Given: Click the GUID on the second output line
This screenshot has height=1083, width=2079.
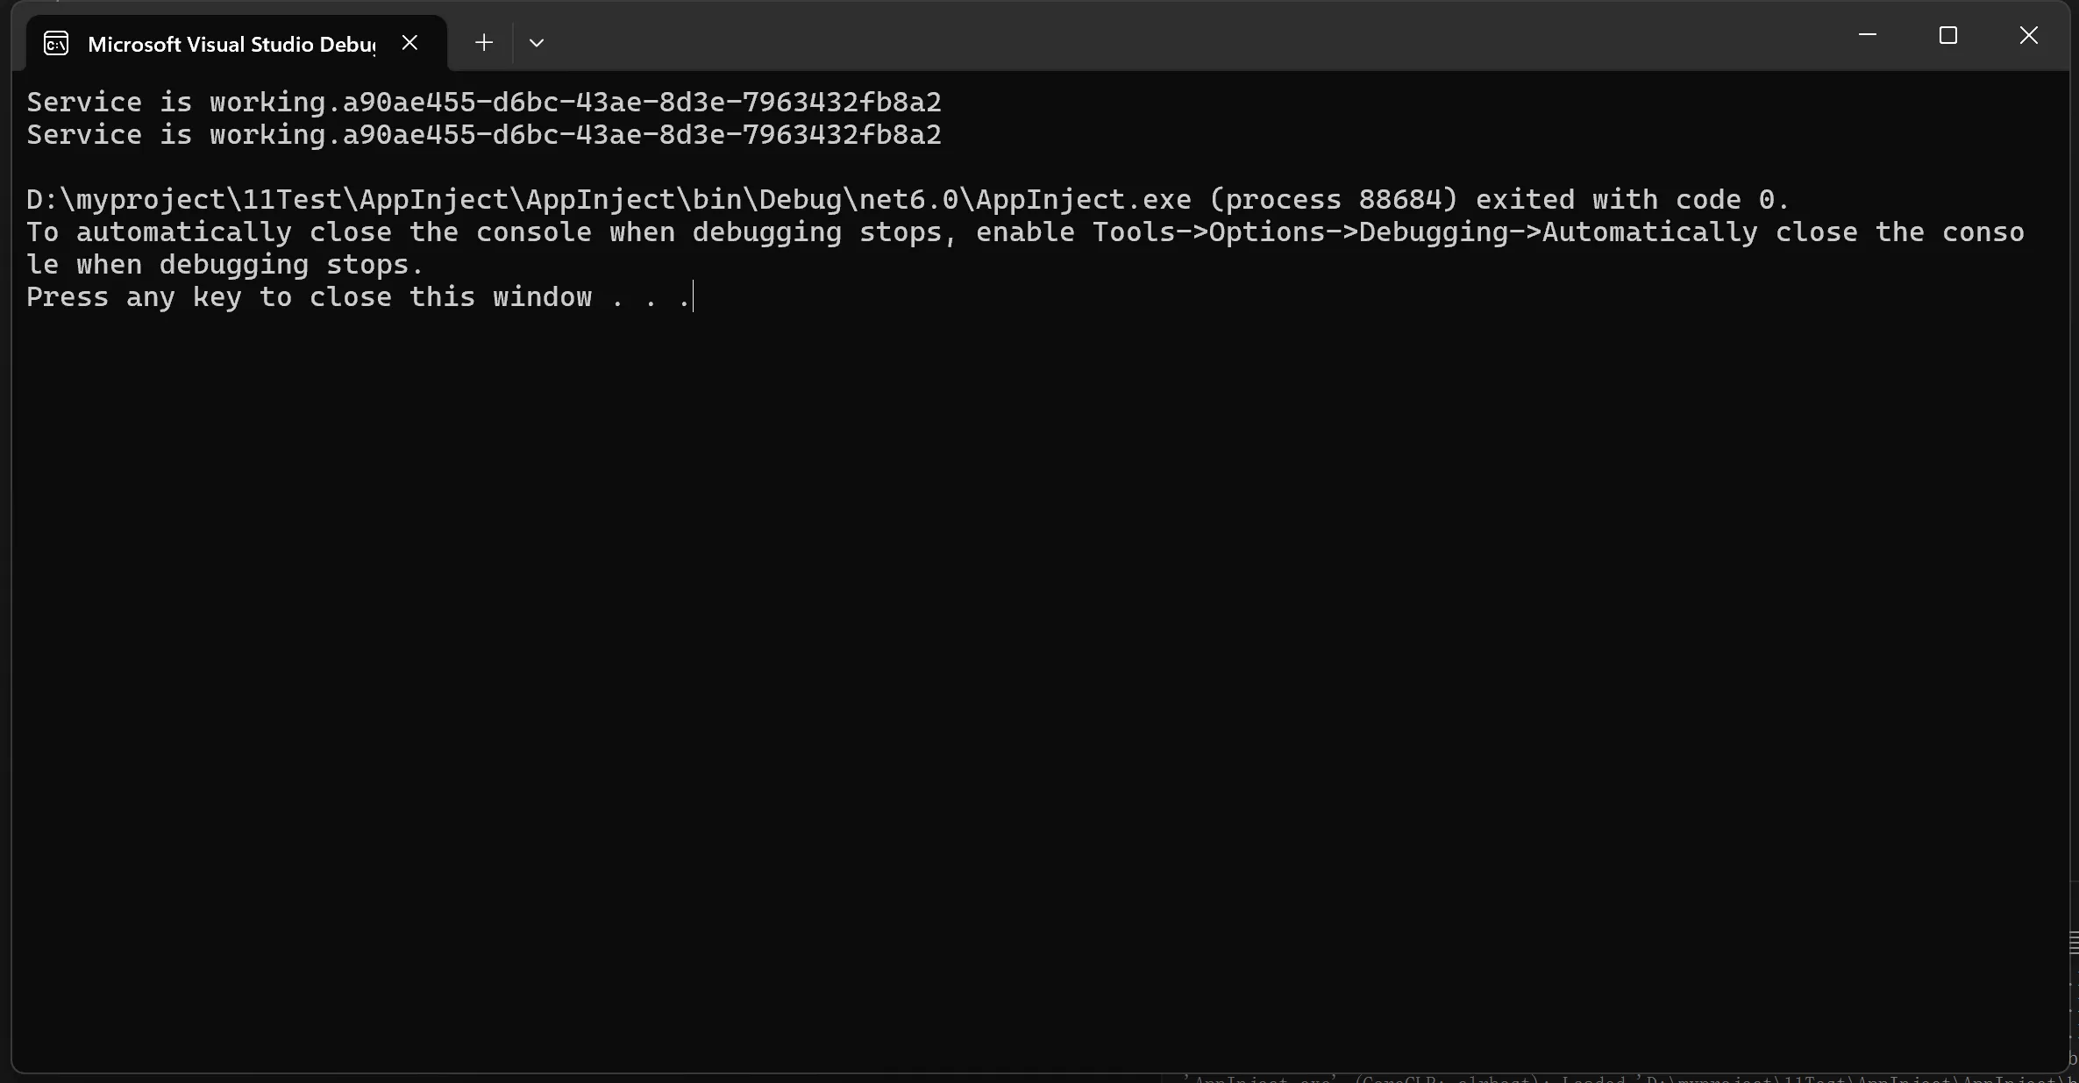Looking at the screenshot, I should pyautogui.click(x=642, y=134).
